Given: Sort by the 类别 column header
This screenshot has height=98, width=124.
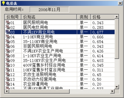Looking at the screenshot, I should pos(84,17).
